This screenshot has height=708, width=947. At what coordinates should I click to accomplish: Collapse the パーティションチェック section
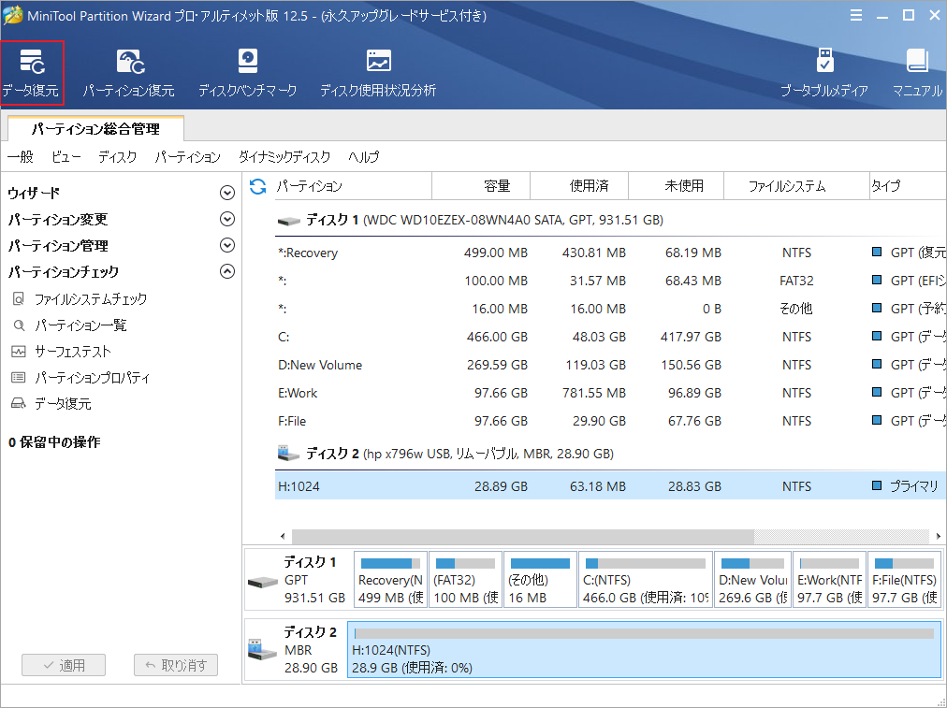(x=226, y=270)
